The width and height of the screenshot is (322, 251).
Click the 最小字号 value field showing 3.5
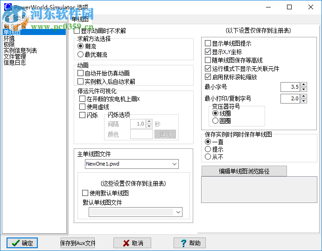(290, 87)
